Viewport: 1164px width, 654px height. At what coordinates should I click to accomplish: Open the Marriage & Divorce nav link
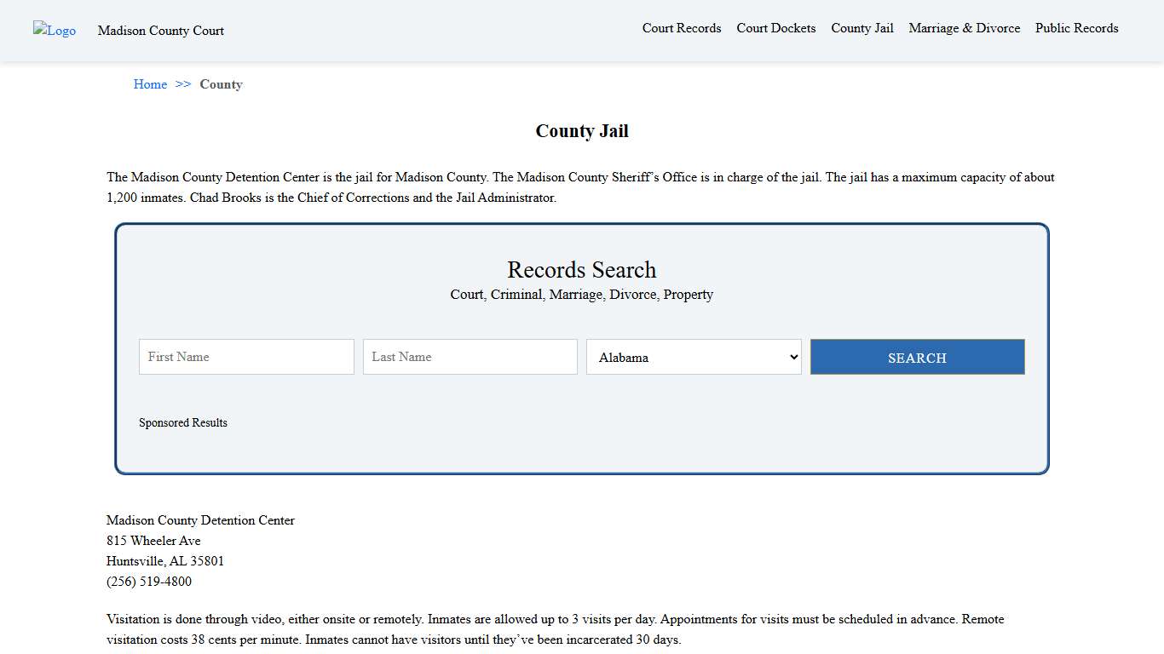click(964, 28)
